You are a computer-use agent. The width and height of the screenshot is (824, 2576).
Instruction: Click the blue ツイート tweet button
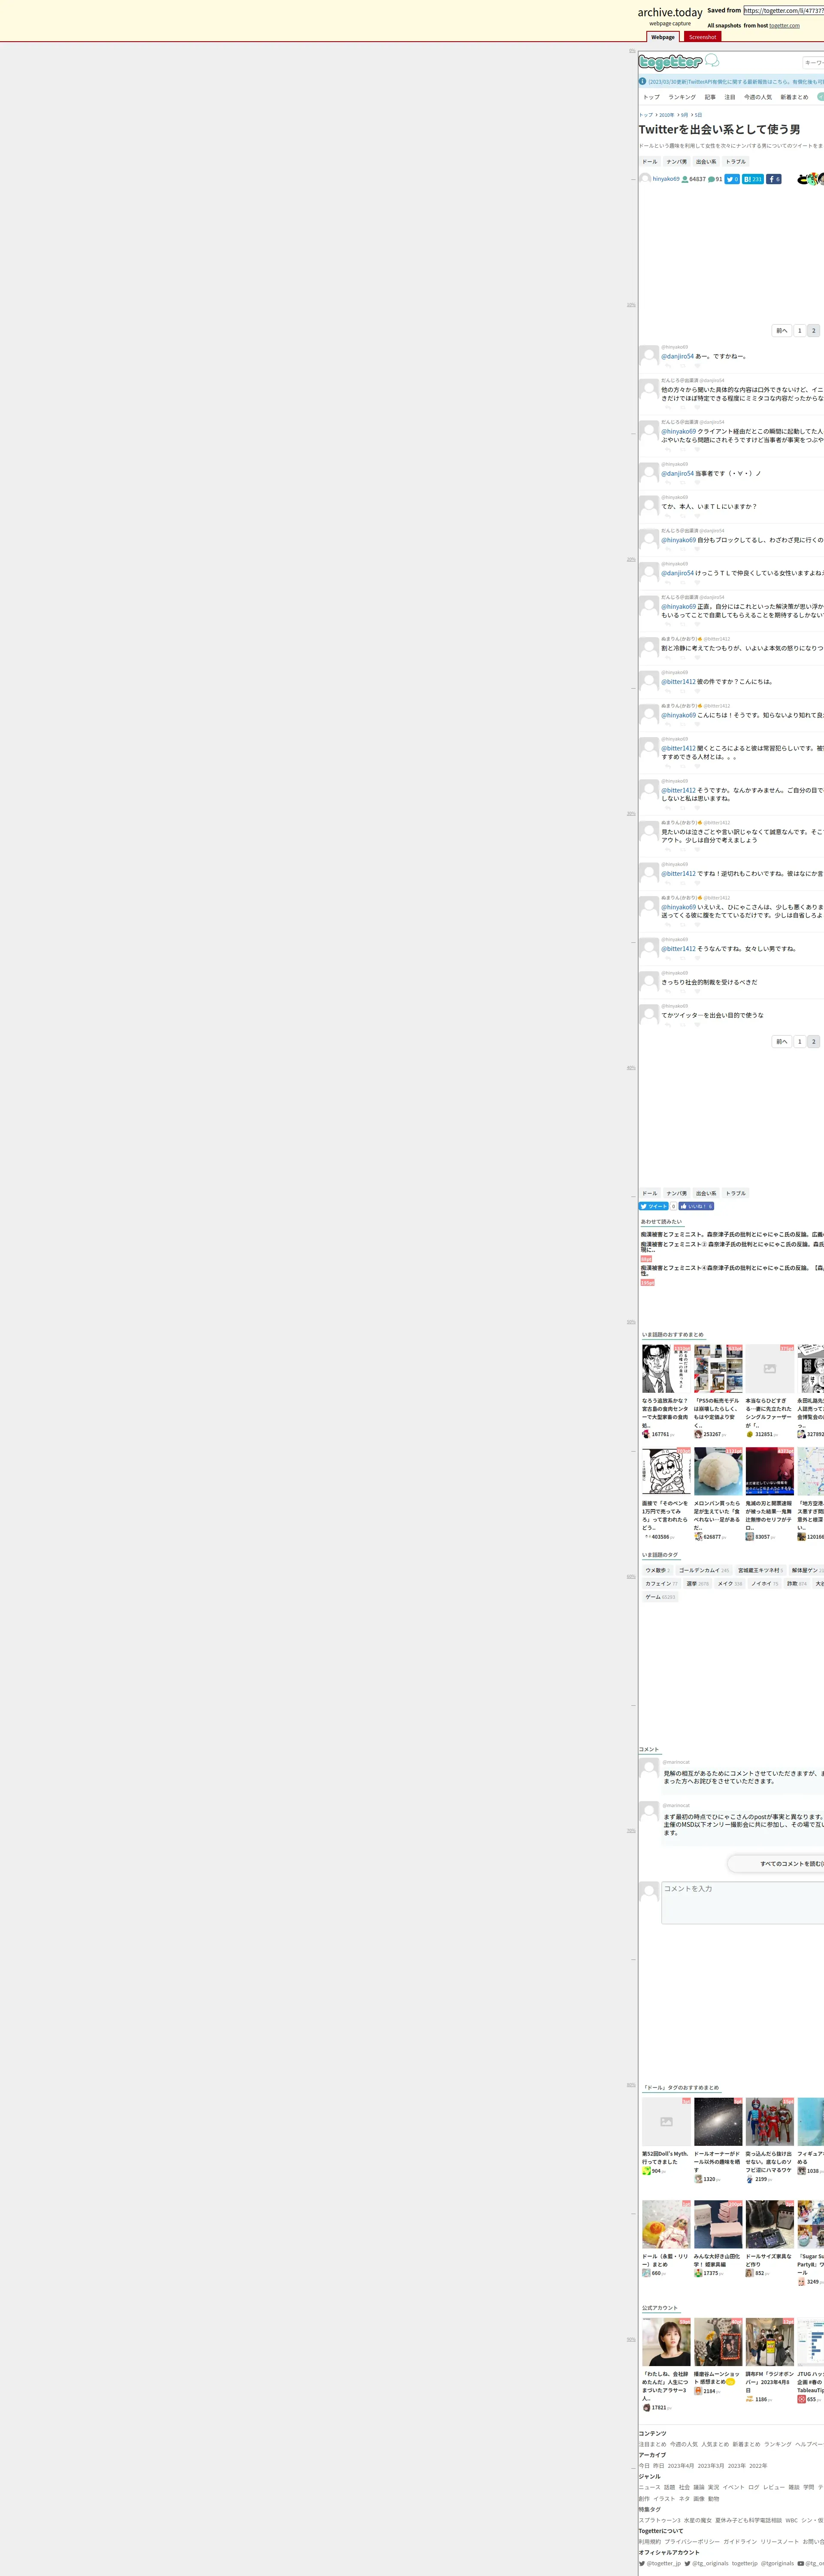tap(653, 1206)
